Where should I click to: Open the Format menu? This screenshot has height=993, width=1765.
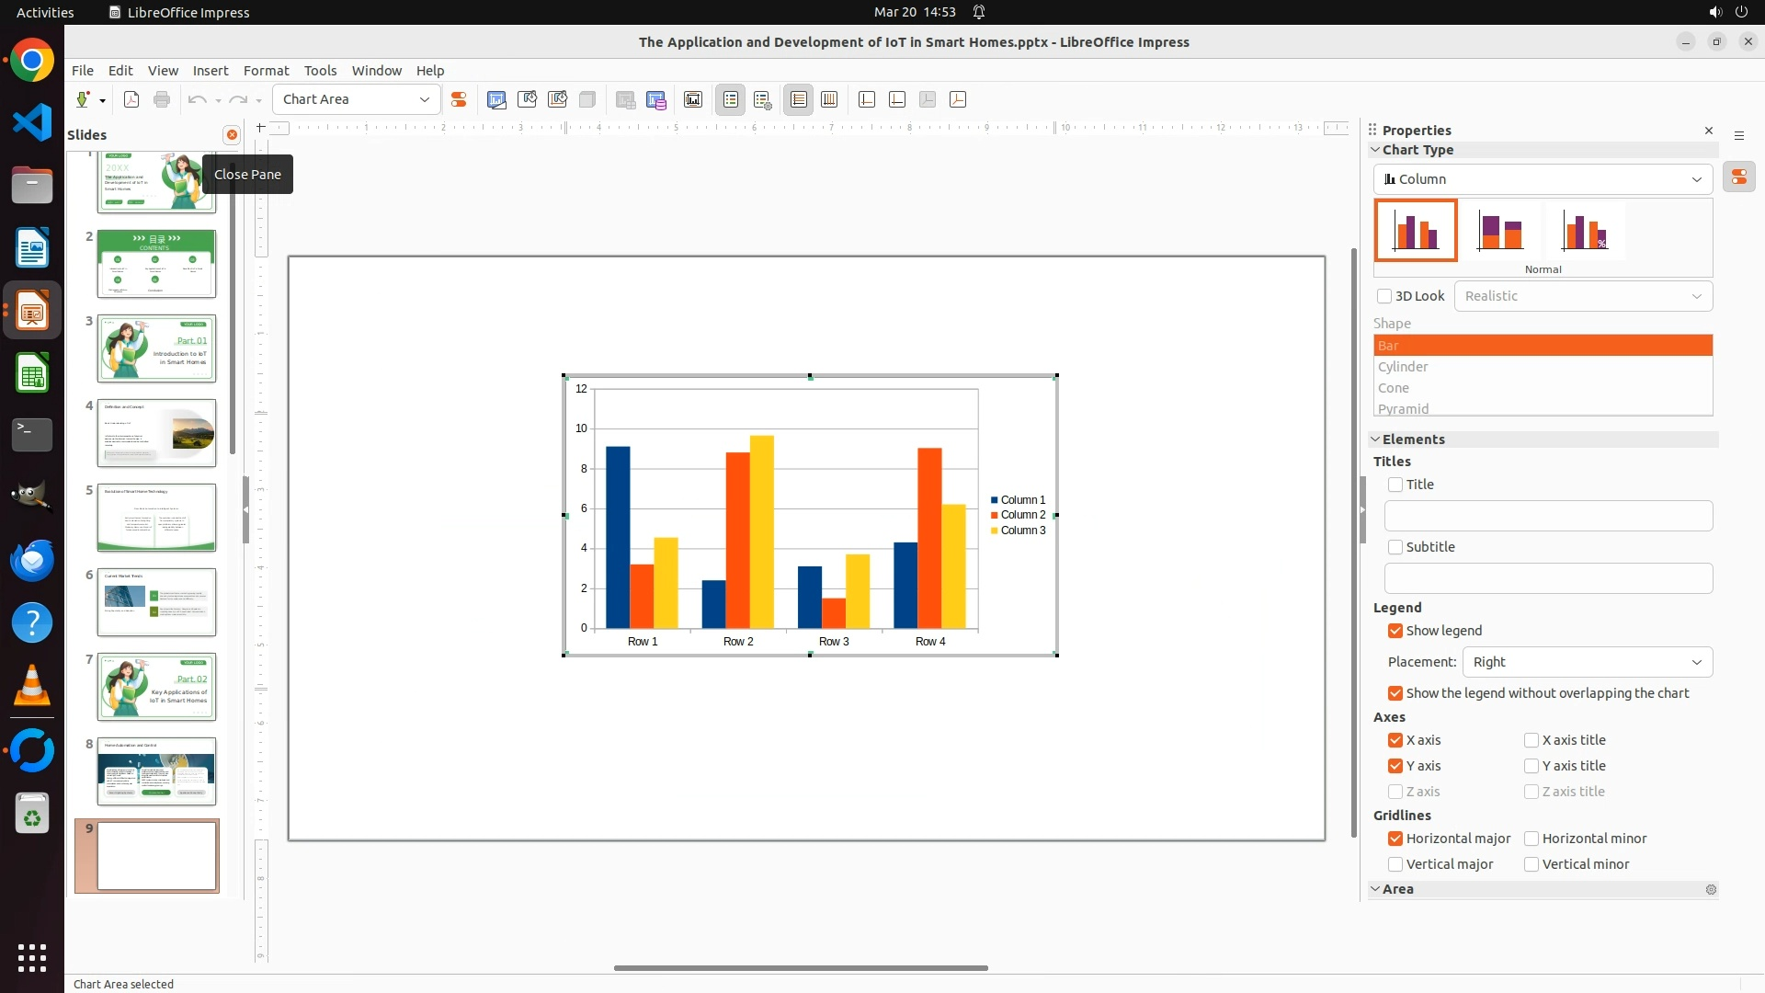click(x=266, y=70)
